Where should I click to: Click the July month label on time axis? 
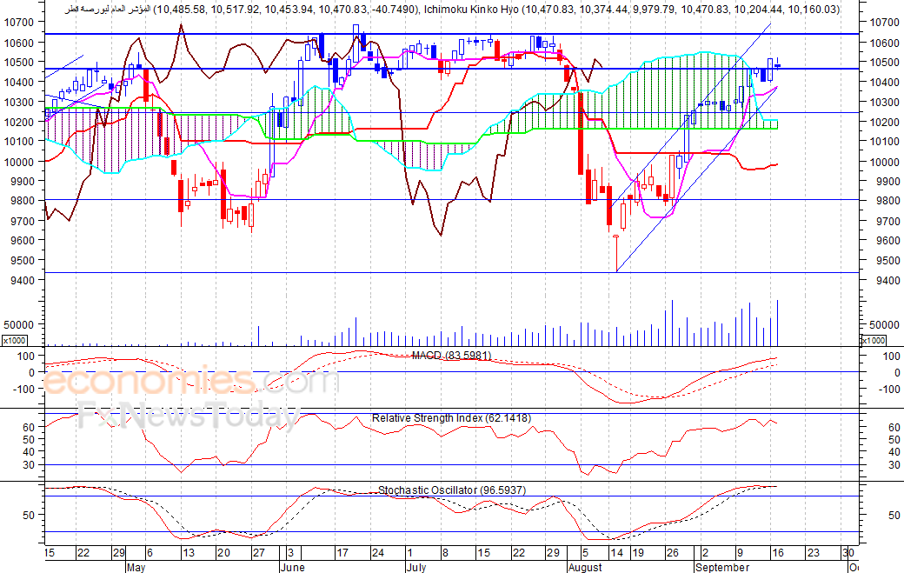(x=416, y=567)
